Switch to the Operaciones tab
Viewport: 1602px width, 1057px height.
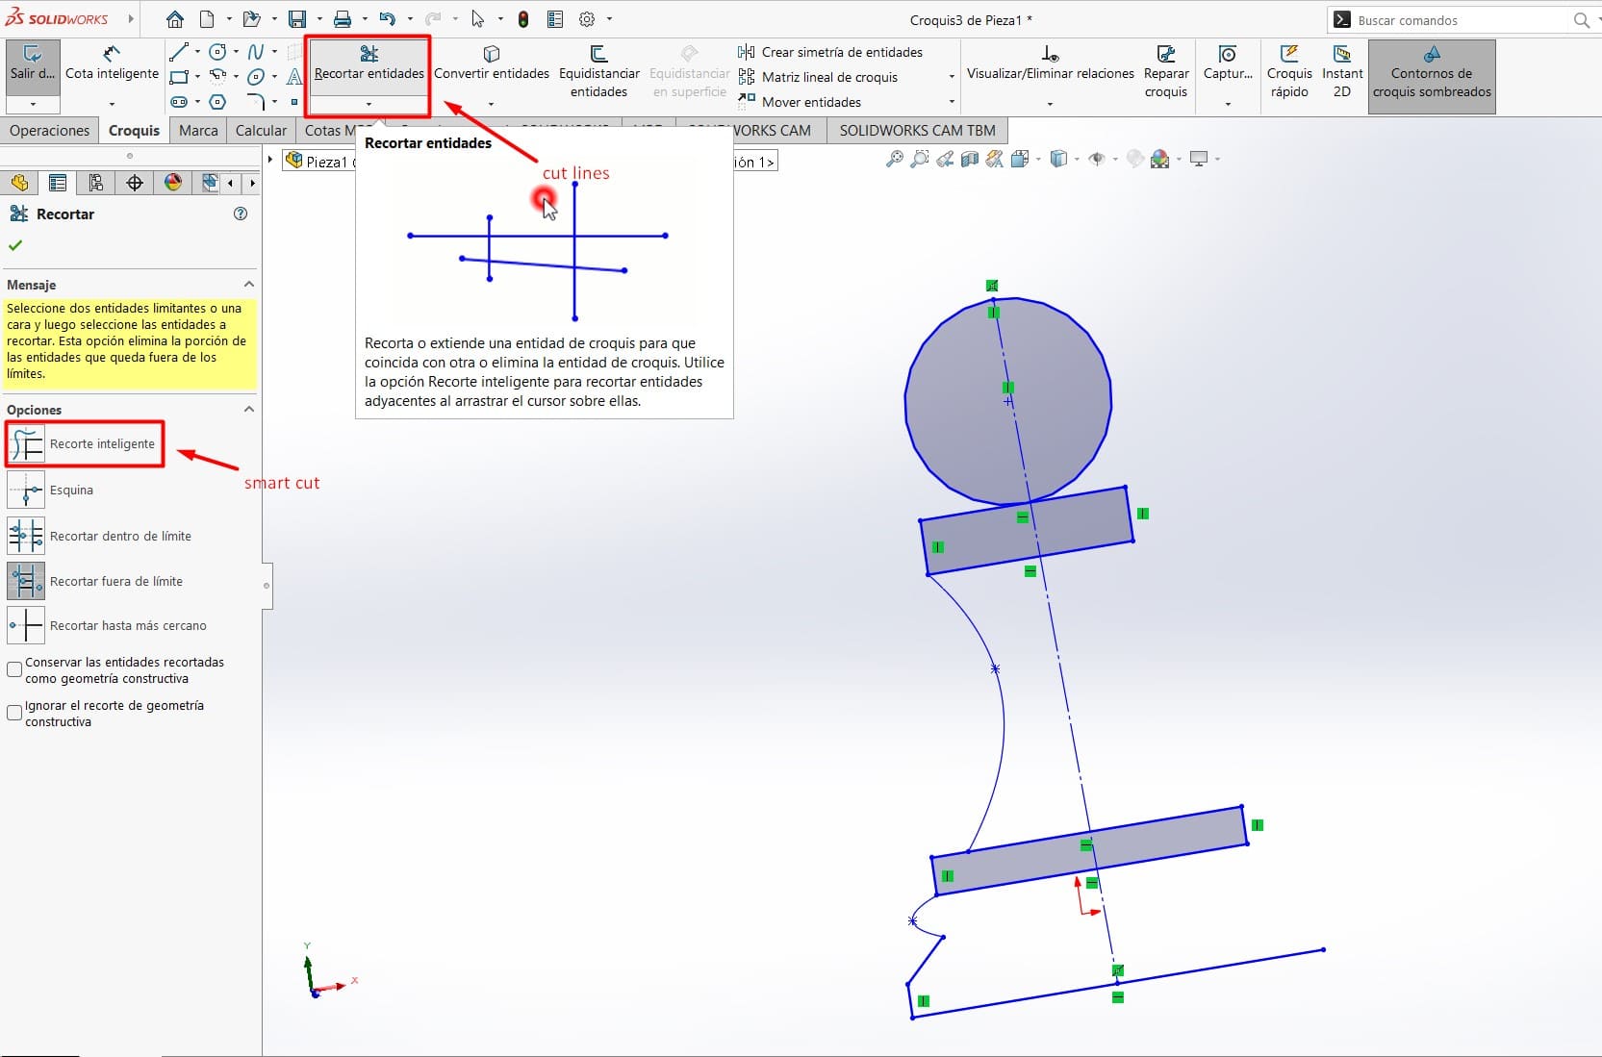pos(50,131)
